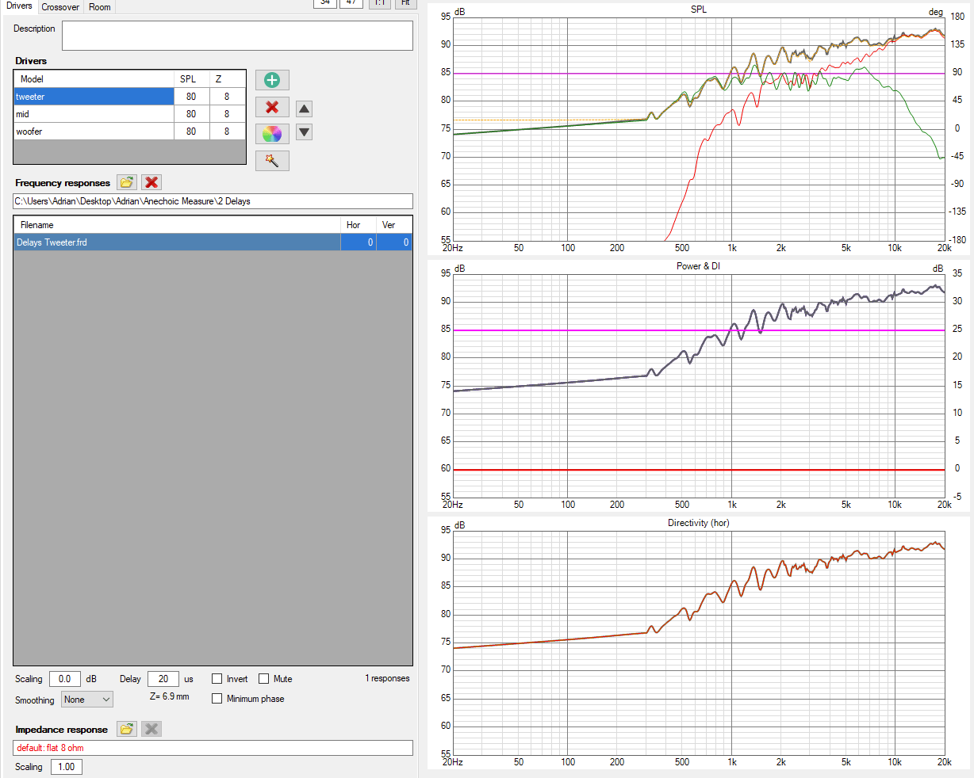The image size is (974, 778).
Task: Click the frequency responses folder path field
Action: click(x=213, y=201)
